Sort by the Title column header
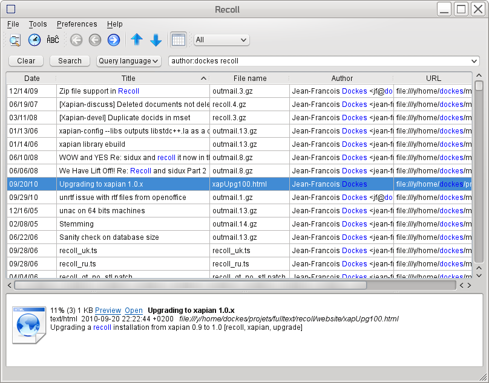This screenshot has width=489, height=383. 128,79
